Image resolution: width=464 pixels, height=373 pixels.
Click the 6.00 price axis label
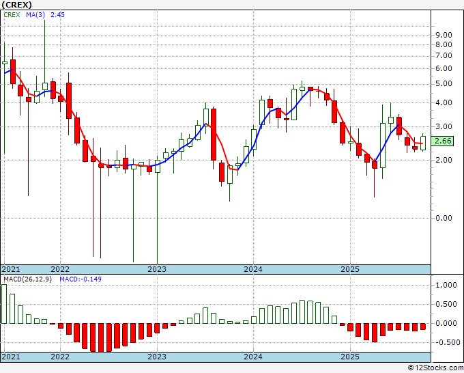[x=444, y=68]
